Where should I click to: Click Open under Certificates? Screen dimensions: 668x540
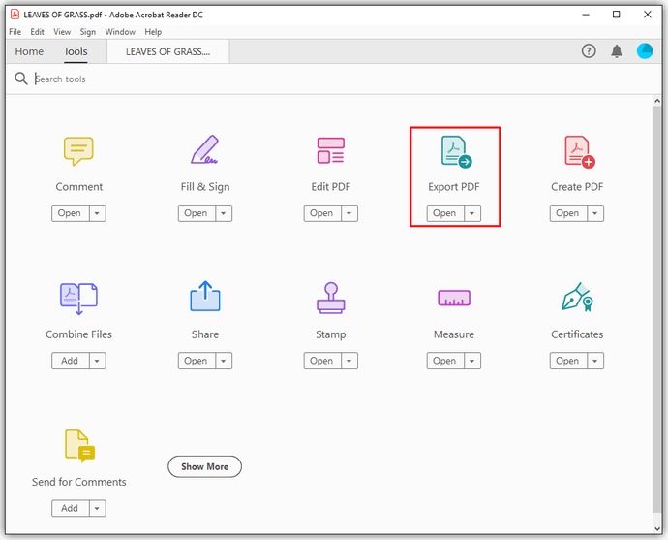point(568,361)
